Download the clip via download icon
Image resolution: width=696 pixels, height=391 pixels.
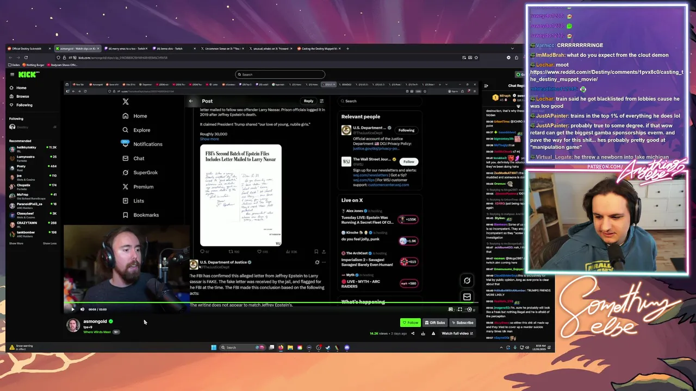(423, 333)
